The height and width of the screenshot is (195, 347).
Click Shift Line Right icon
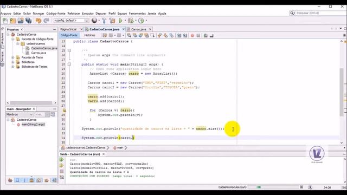tap(185, 35)
